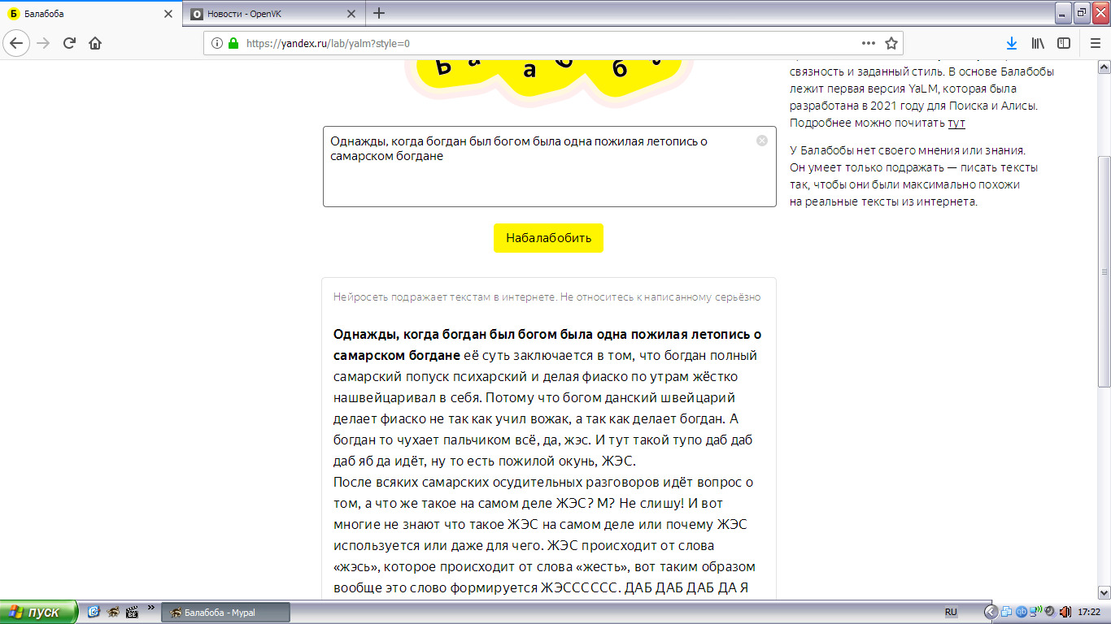This screenshot has width=1111, height=624.
Task: Click the Набалабобить button
Action: 548,238
